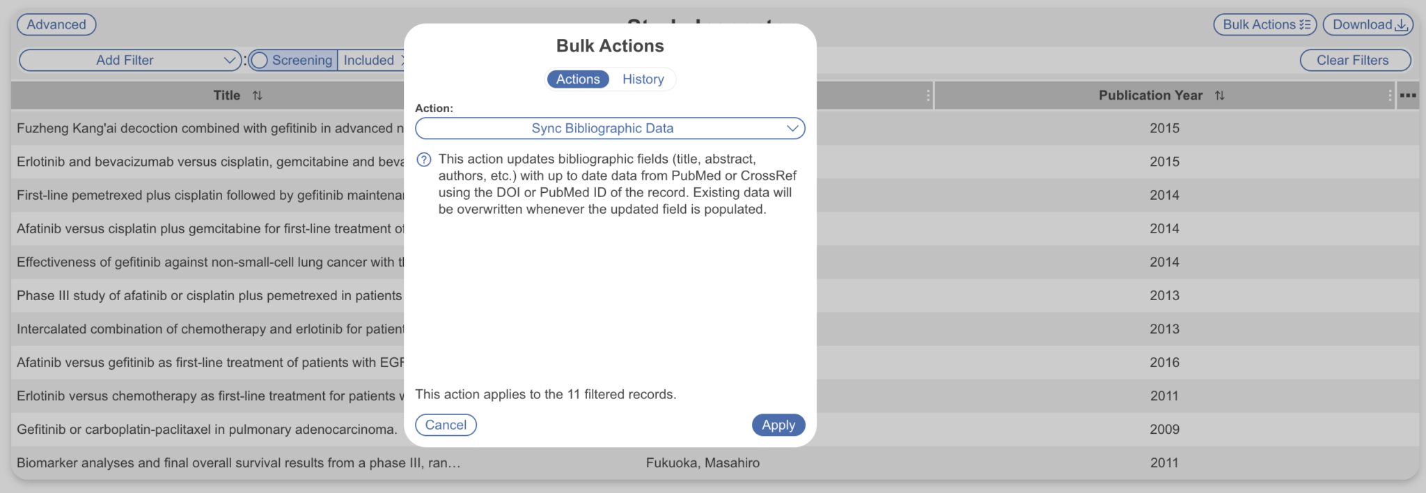Cancel the Bulk Actions dialog
Screen dimensions: 1426x493
click(x=446, y=425)
